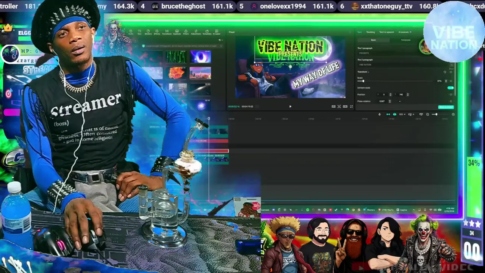Dismiss the copyright notice banner
The image size is (485, 273).
pos(221,46)
